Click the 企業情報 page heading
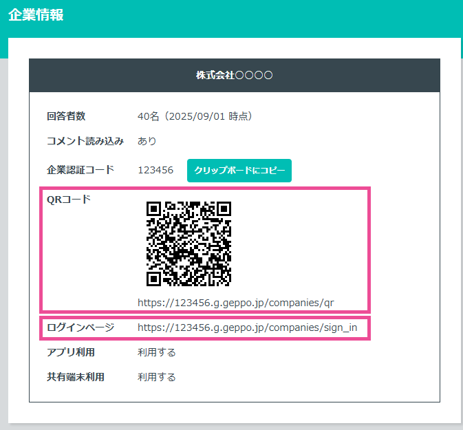Image resolution: width=463 pixels, height=430 pixels. pyautogui.click(x=36, y=14)
